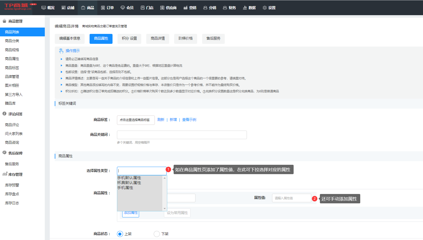Image resolution: width=423 pixels, height=240 pixels.
Task: Open the 财务 finance section
Action: point(229,8)
